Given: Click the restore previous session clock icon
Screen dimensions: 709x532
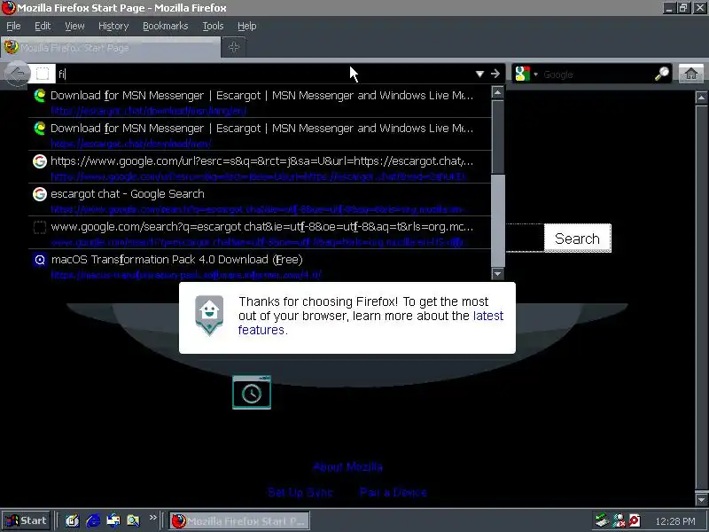Looking at the screenshot, I should [252, 392].
